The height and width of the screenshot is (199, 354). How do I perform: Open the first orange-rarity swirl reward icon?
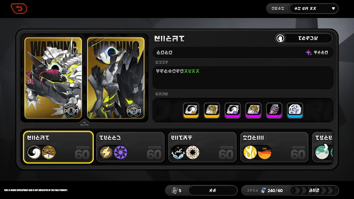click(x=191, y=111)
